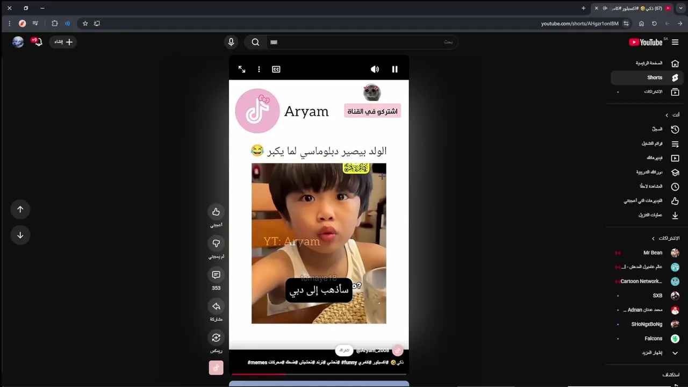Open Your videos (فيديوهاتك)
This screenshot has width=688, height=387.
(x=647, y=158)
